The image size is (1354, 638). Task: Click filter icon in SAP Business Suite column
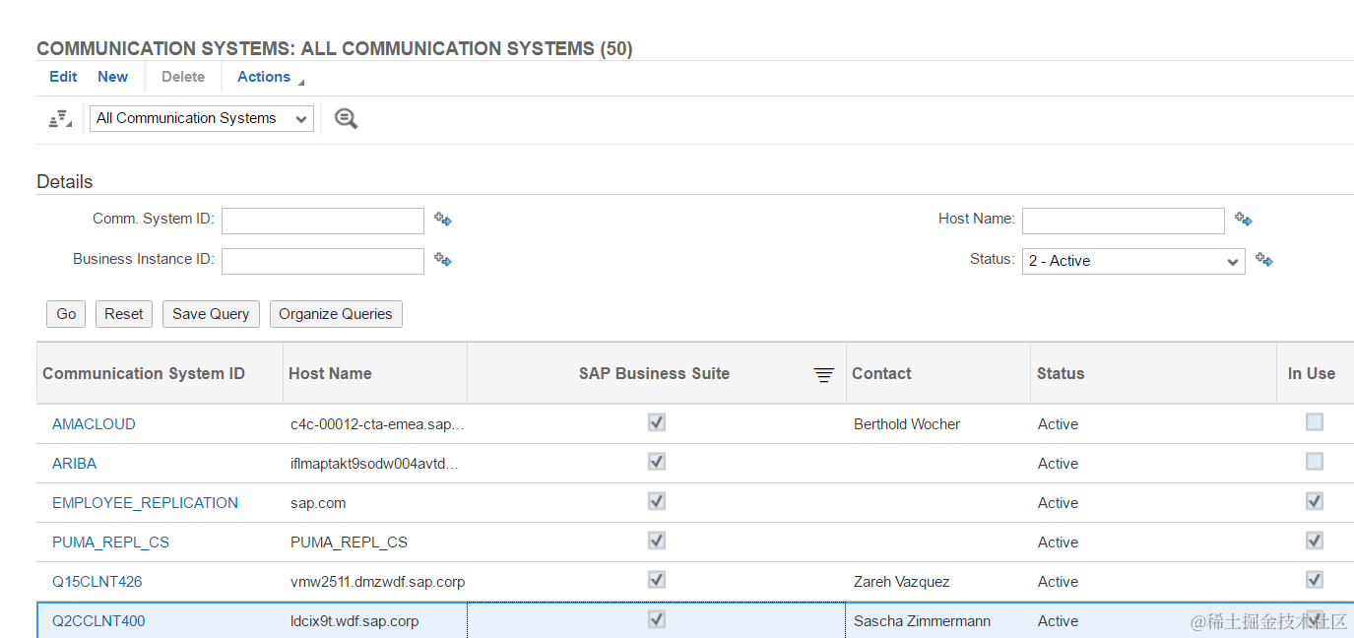823,374
